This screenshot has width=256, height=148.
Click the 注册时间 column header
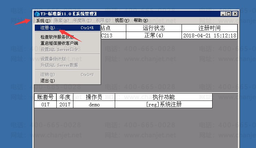click(209, 28)
